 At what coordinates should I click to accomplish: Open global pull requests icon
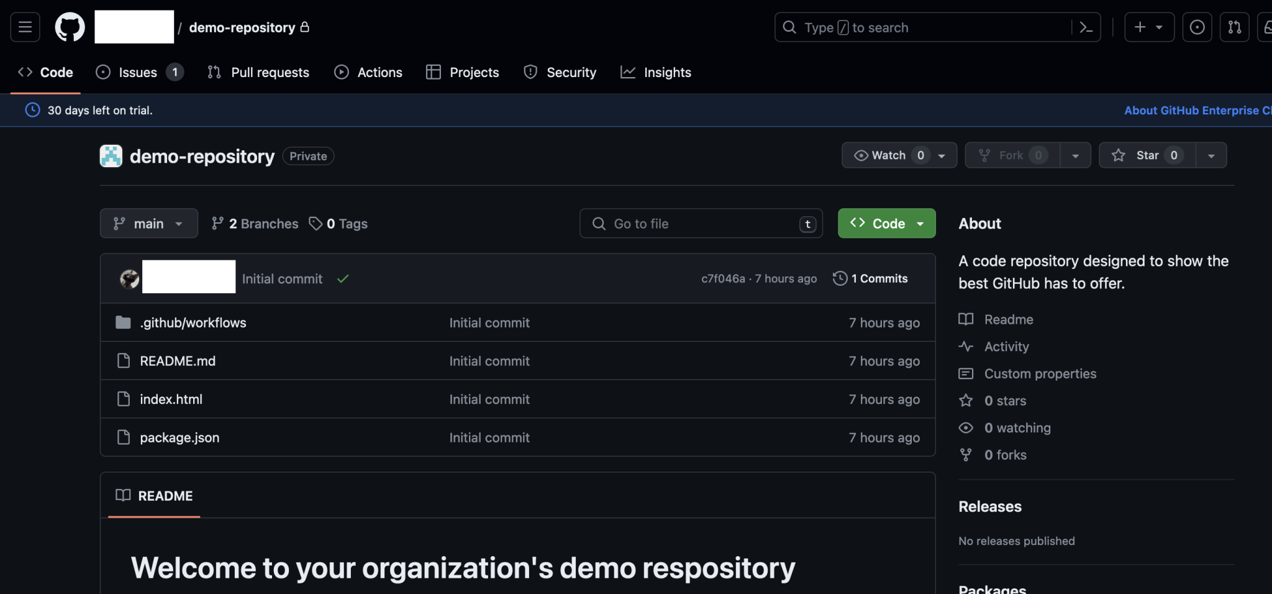pyautogui.click(x=1235, y=27)
